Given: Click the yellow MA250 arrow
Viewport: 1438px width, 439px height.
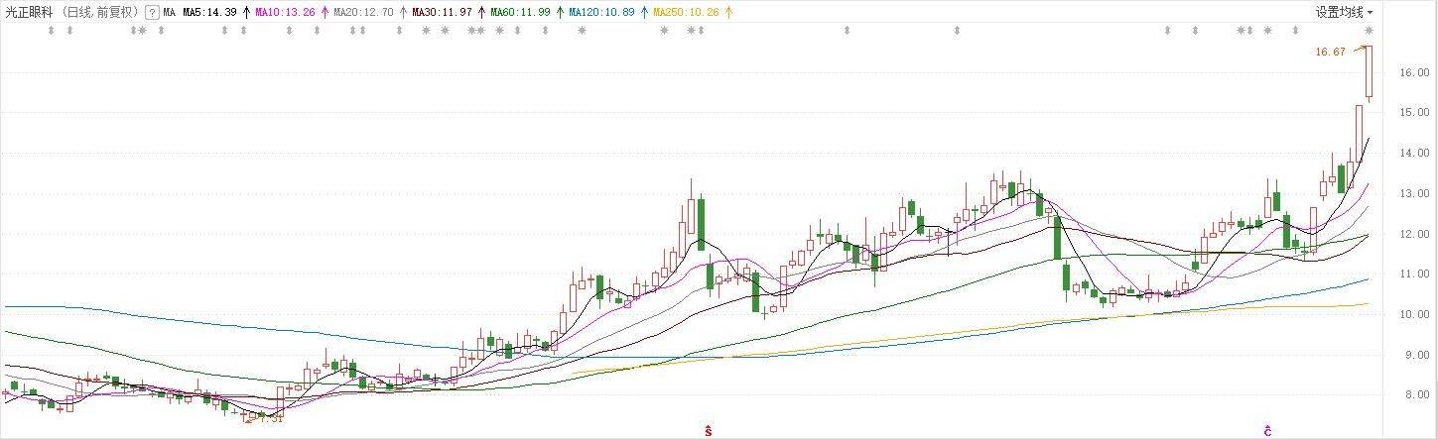Looking at the screenshot, I should [x=730, y=13].
